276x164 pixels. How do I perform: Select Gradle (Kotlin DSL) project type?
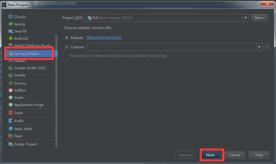30,68
